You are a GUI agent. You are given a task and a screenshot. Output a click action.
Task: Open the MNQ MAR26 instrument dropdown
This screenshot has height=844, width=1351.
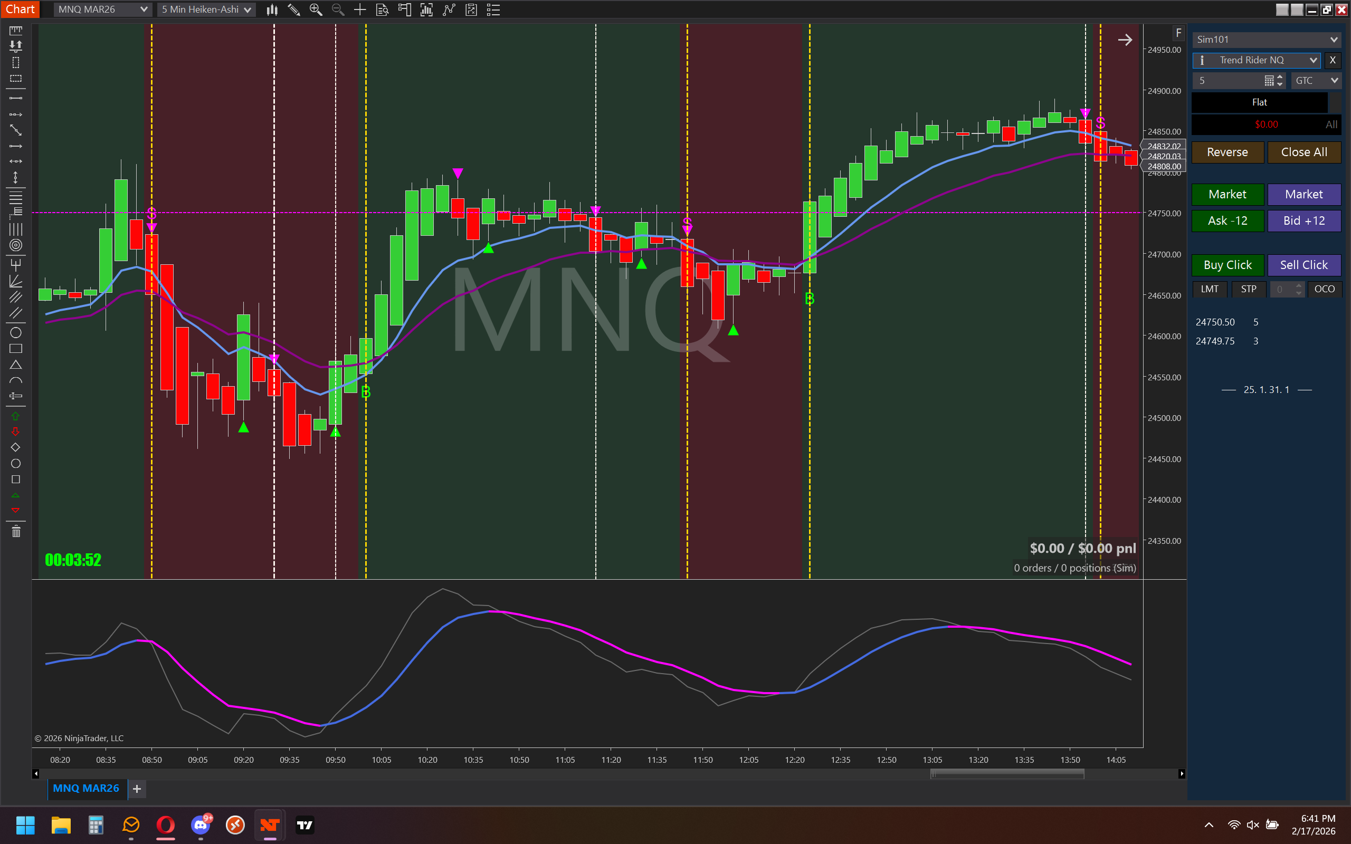tap(103, 9)
